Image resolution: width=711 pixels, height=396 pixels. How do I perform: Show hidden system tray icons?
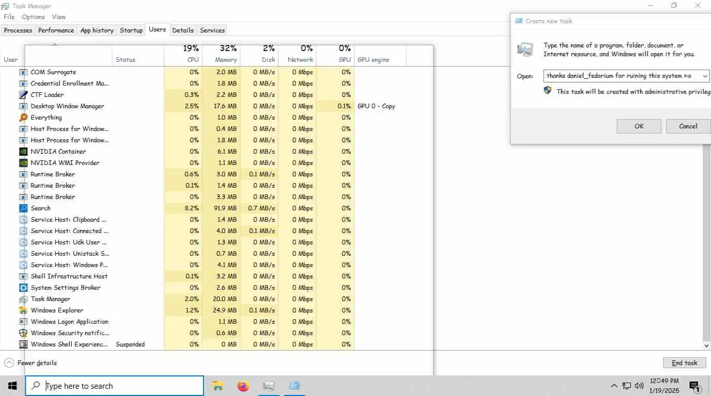[614, 386]
